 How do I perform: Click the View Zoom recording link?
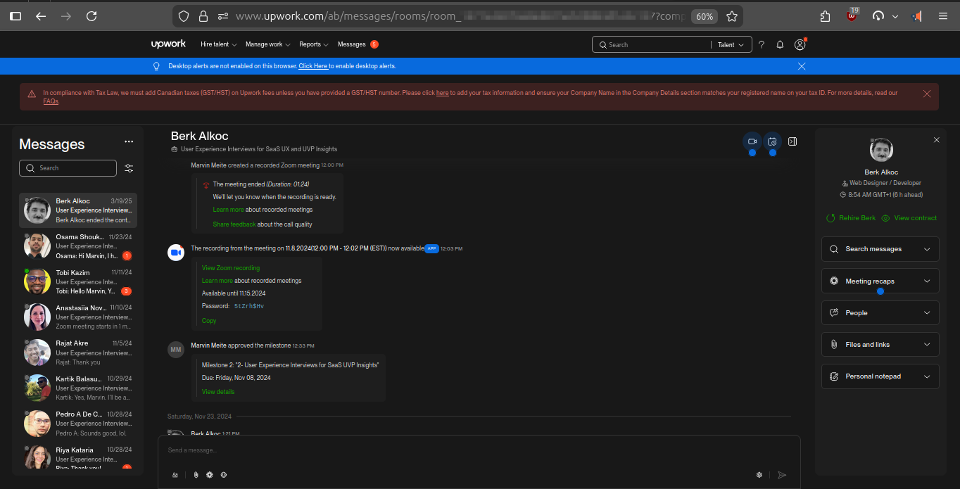click(231, 268)
